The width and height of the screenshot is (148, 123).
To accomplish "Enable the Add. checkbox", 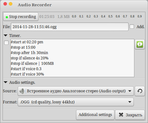I will pyautogui.click(x=132, y=27).
